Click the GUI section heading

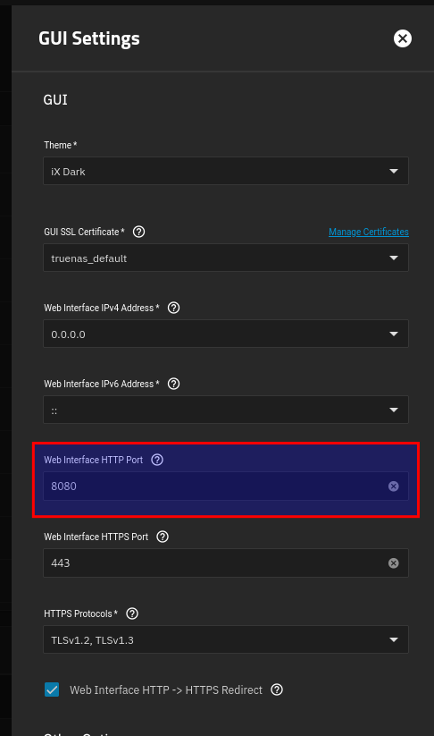click(55, 100)
